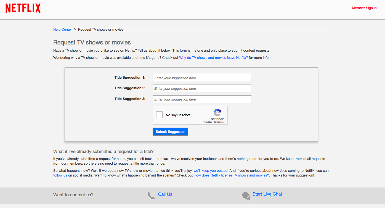Click into the Title Suggestion 2 field
The height and width of the screenshot is (208, 385).
coord(202,89)
